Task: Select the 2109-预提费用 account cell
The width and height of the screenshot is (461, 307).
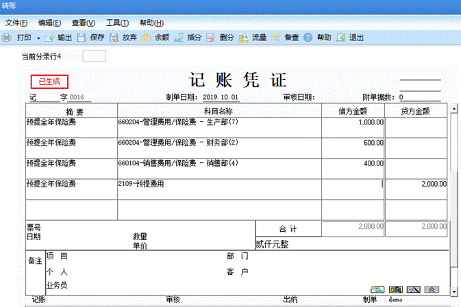Action: [219, 184]
